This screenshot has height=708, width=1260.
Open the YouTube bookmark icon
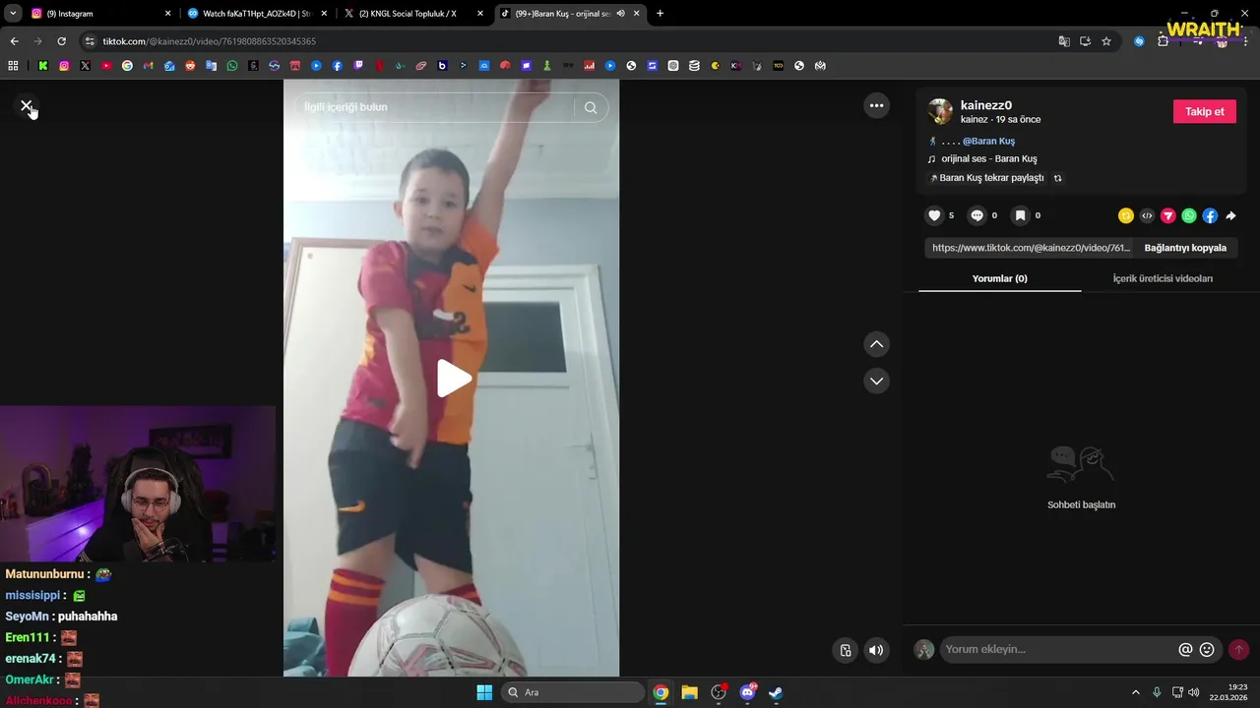[106, 66]
